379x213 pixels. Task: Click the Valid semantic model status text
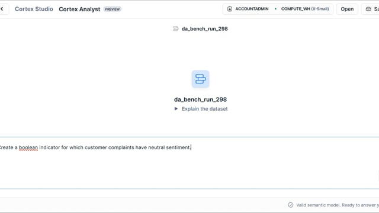click(x=338, y=205)
